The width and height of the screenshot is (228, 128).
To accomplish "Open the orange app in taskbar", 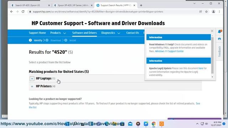I will pos(161,124).
